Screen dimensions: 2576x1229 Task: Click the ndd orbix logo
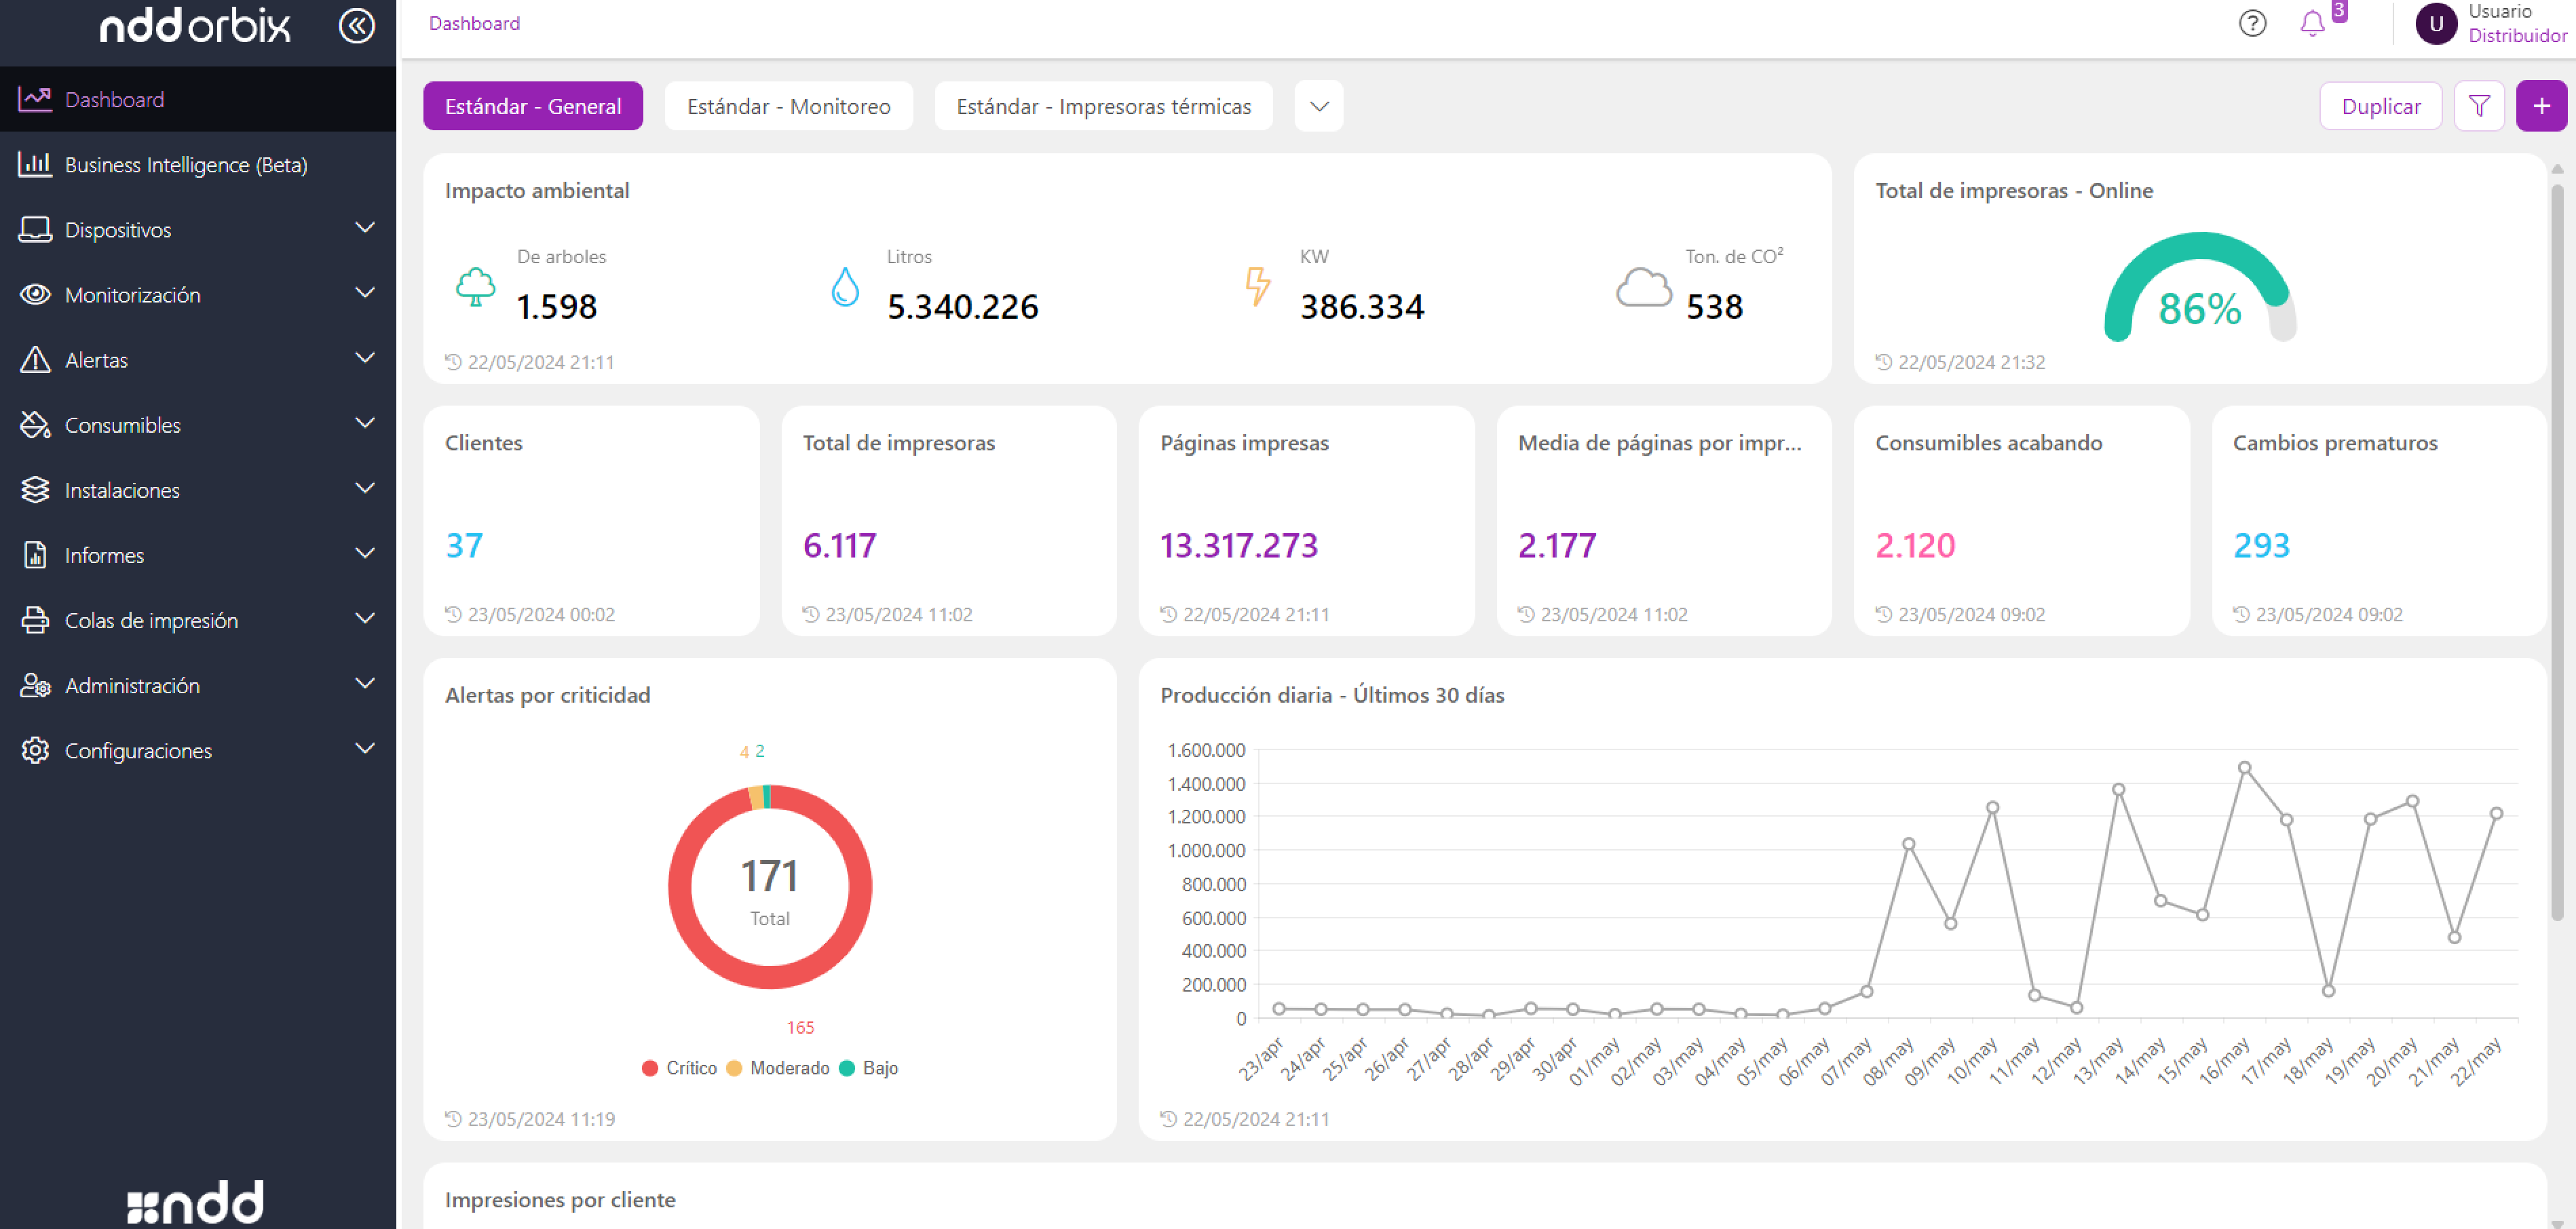coord(195,26)
